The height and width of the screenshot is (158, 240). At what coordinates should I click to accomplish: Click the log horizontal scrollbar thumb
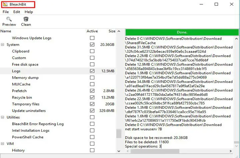tap(155, 151)
